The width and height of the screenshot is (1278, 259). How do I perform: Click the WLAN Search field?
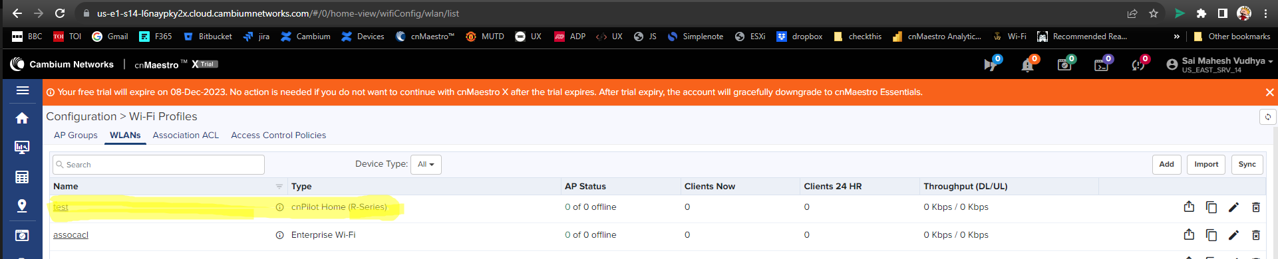tap(158, 165)
